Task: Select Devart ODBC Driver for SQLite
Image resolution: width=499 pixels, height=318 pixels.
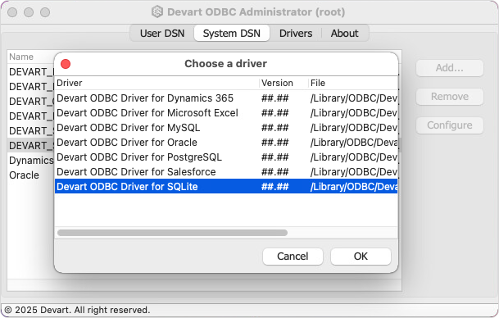Action: [x=226, y=186]
